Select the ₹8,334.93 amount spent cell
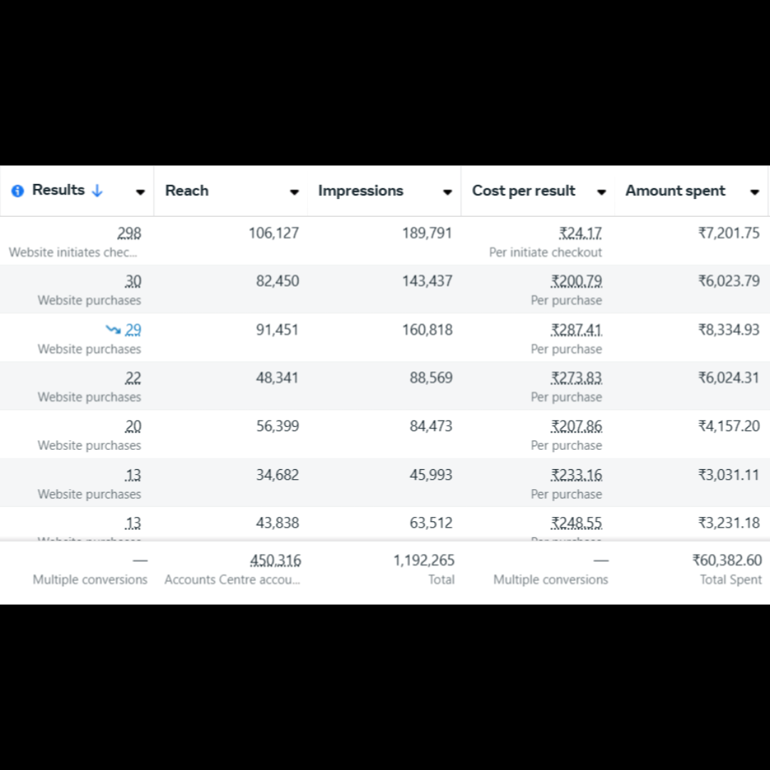Viewport: 770px width, 770px height. click(x=729, y=330)
